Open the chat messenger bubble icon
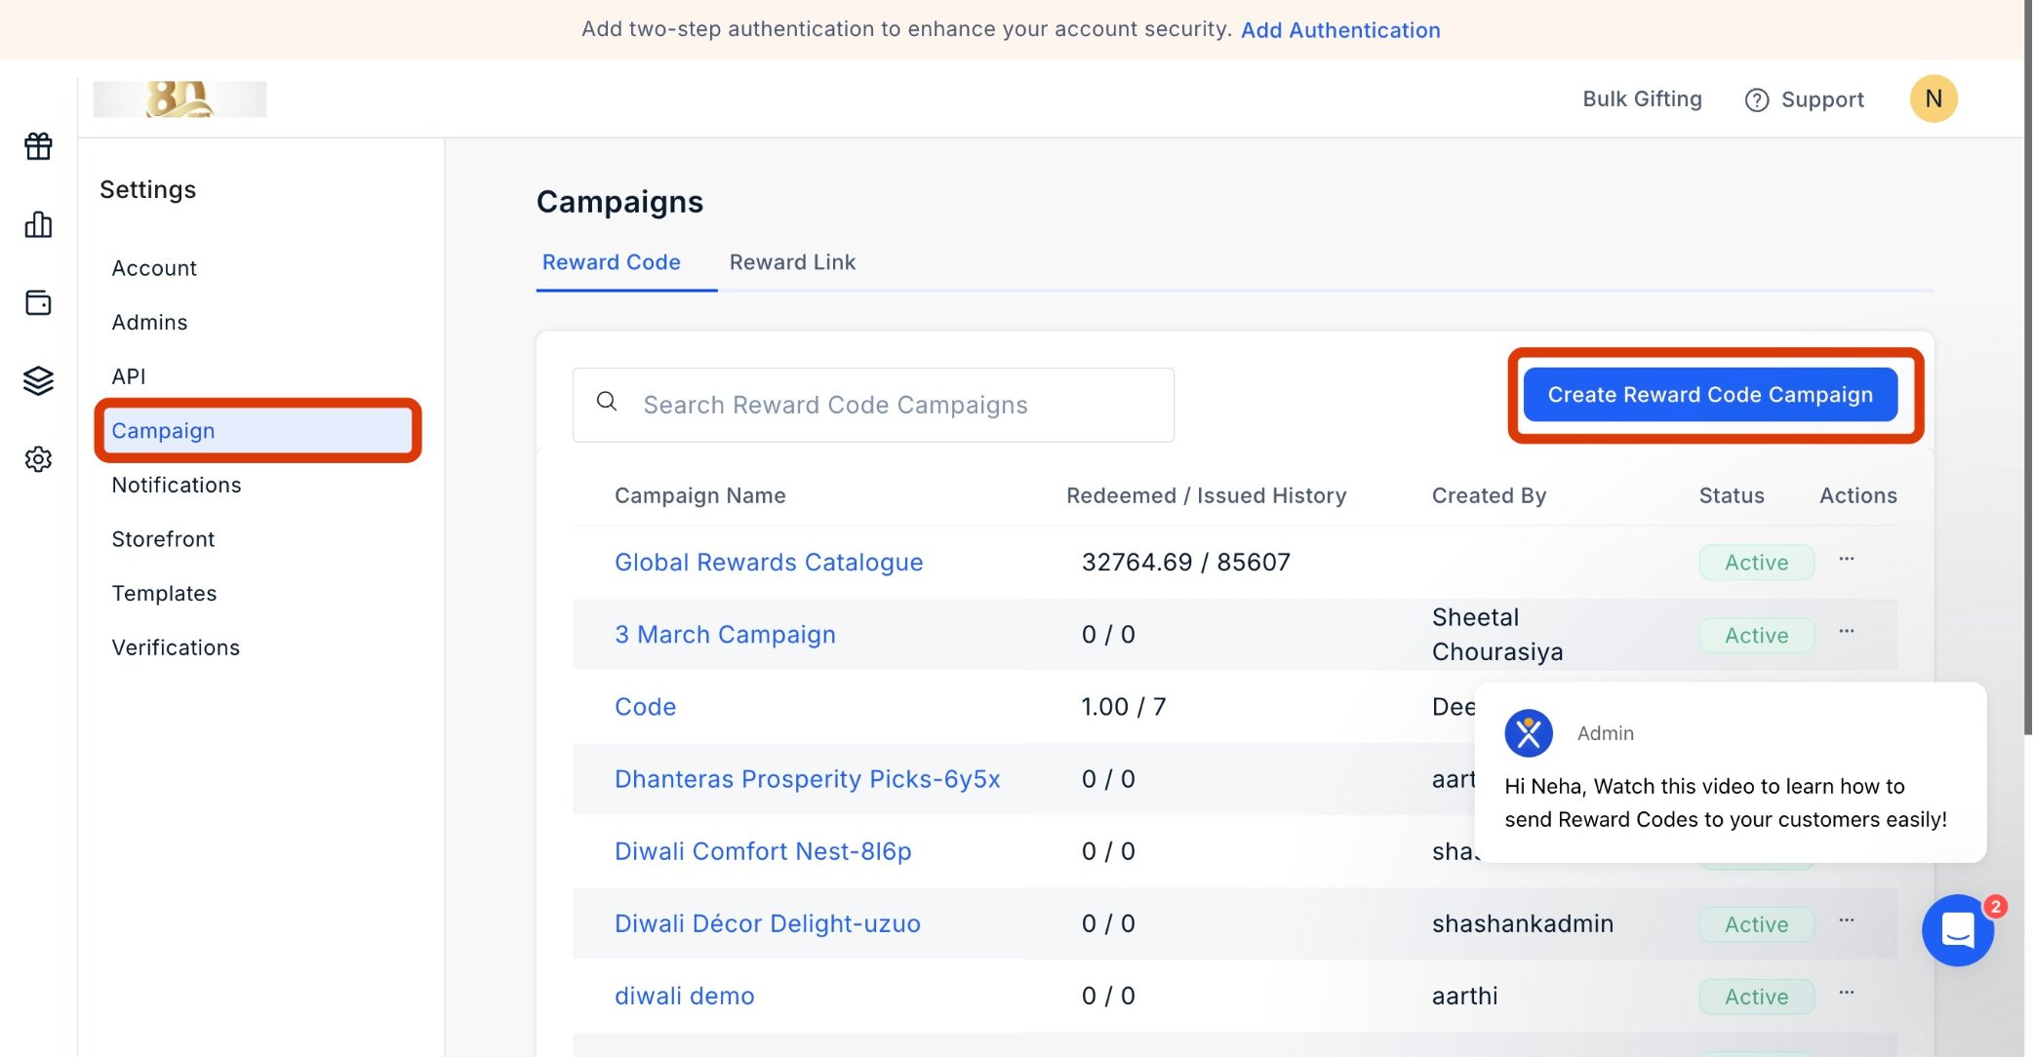The width and height of the screenshot is (2033, 1057). pos(1957,930)
